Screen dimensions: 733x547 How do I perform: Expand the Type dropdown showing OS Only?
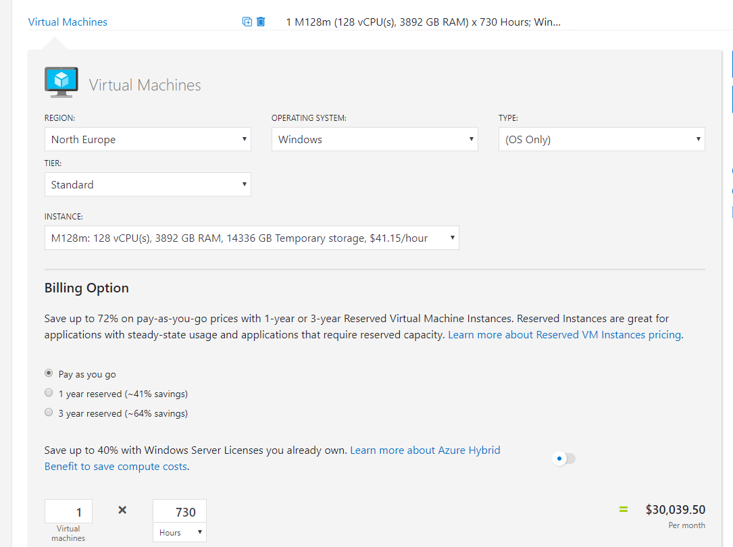[x=601, y=139]
